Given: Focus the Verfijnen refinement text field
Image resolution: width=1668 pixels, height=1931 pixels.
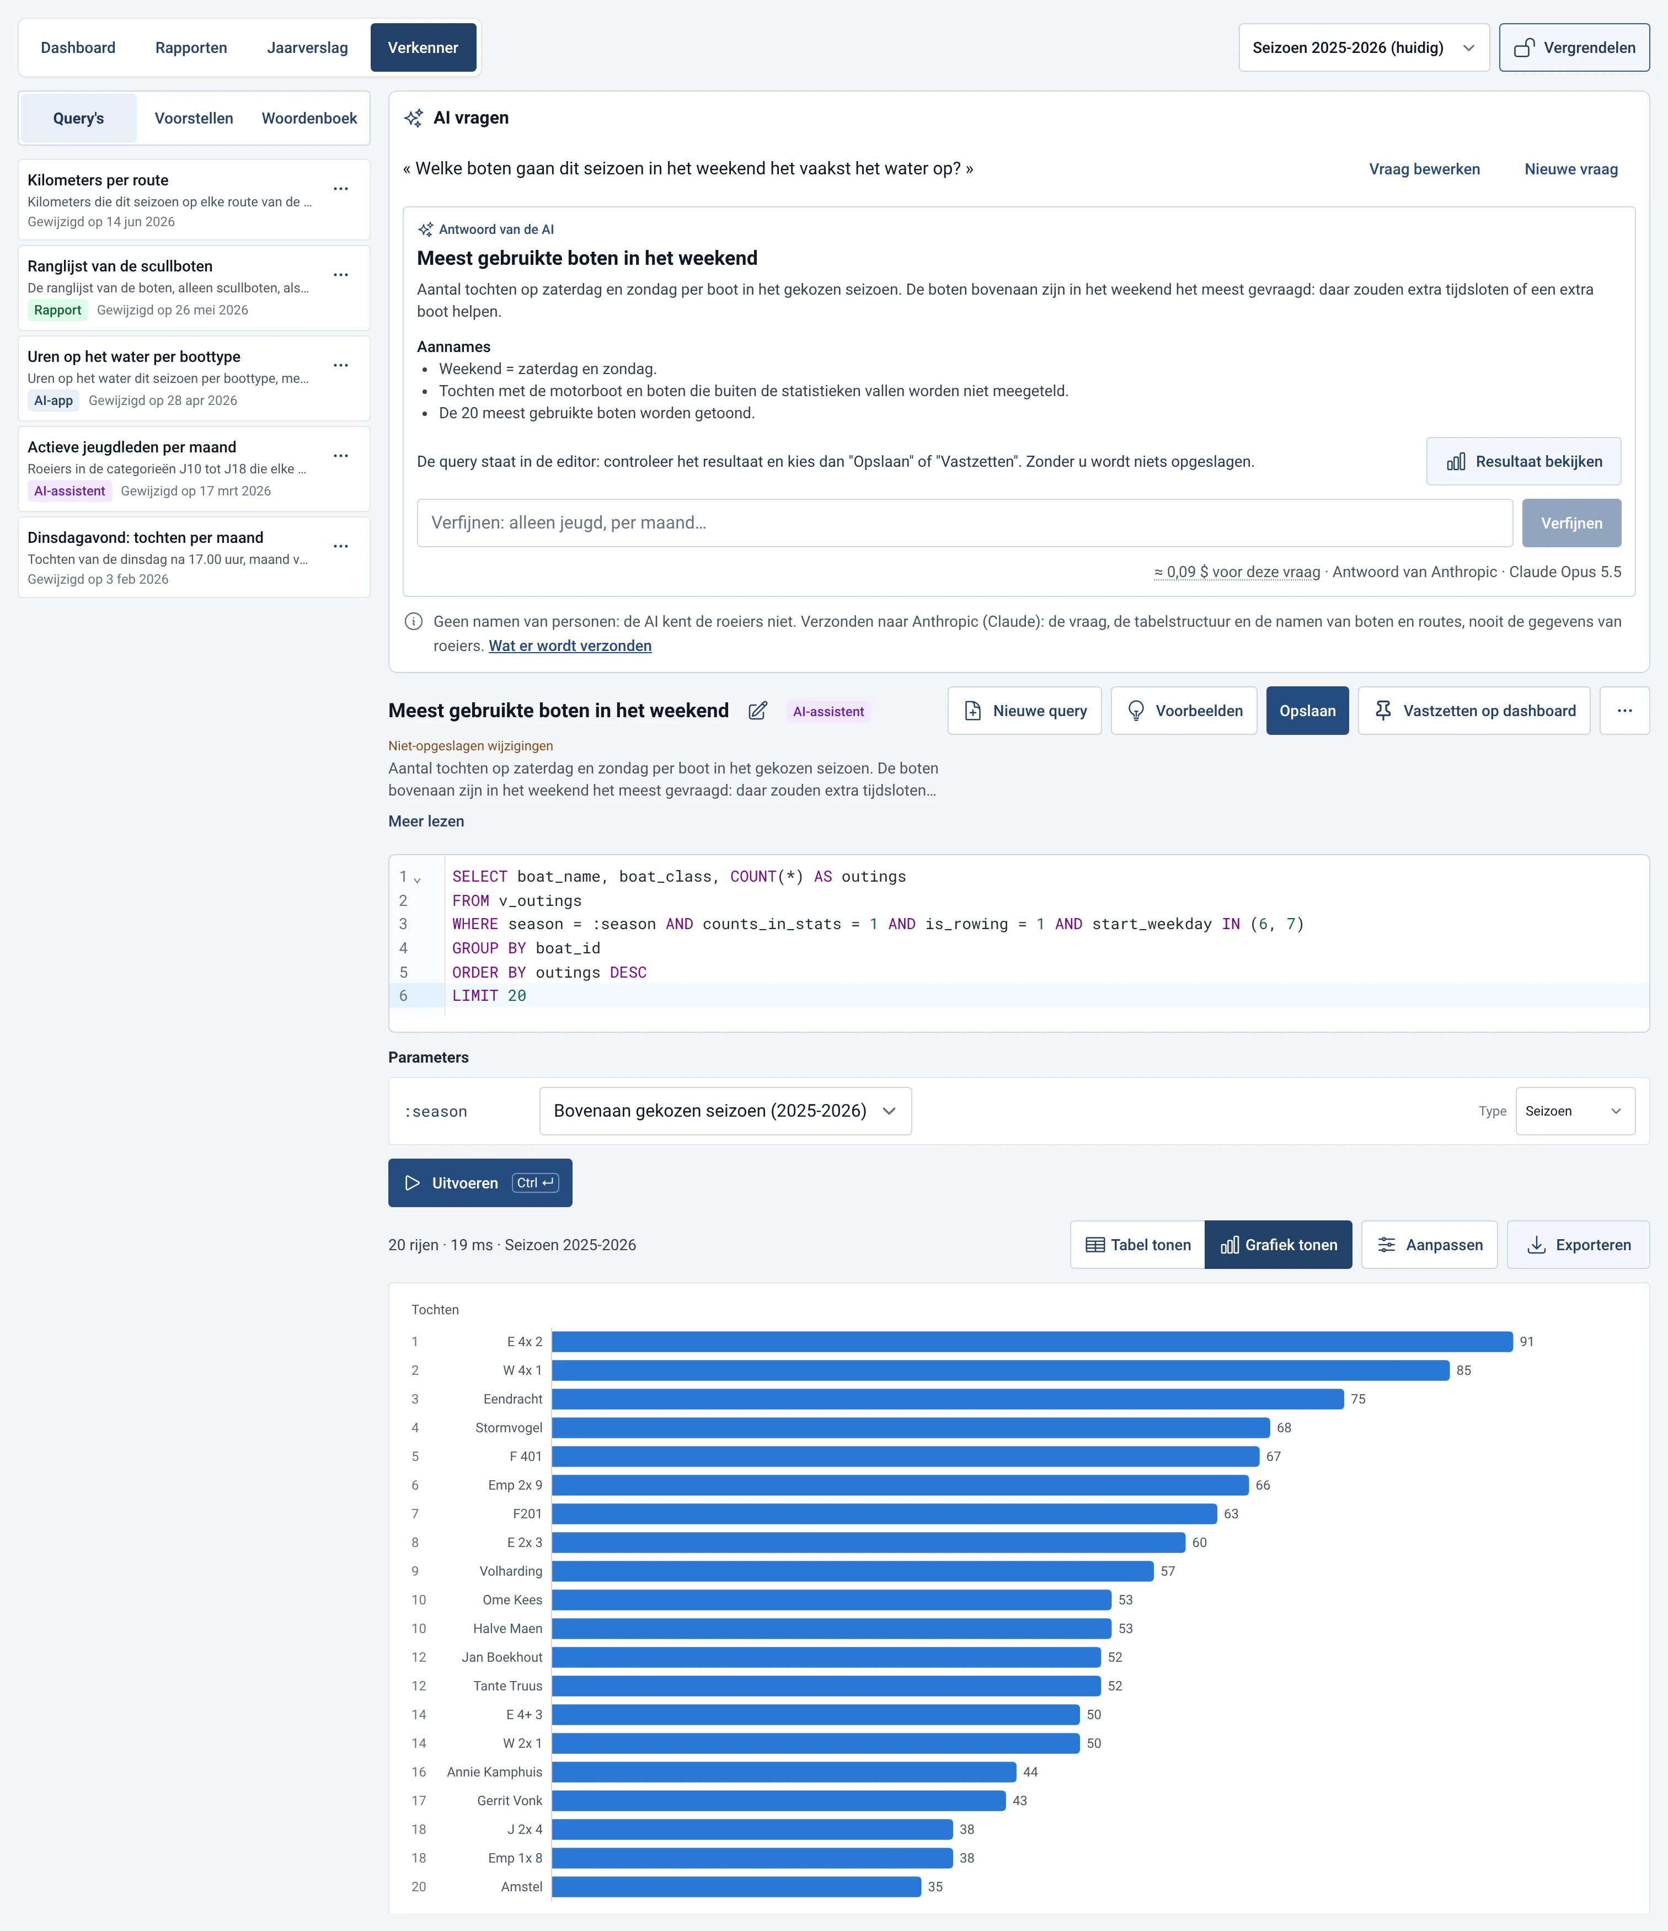Looking at the screenshot, I should 965,523.
